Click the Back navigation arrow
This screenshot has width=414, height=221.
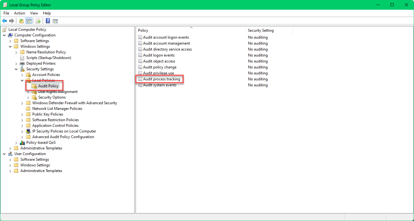(4, 21)
